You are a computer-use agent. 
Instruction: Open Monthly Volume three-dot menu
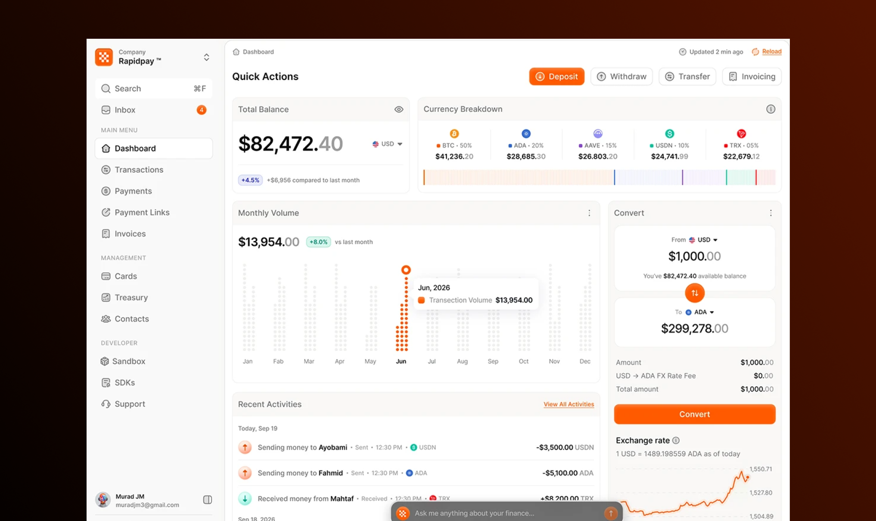(x=589, y=213)
